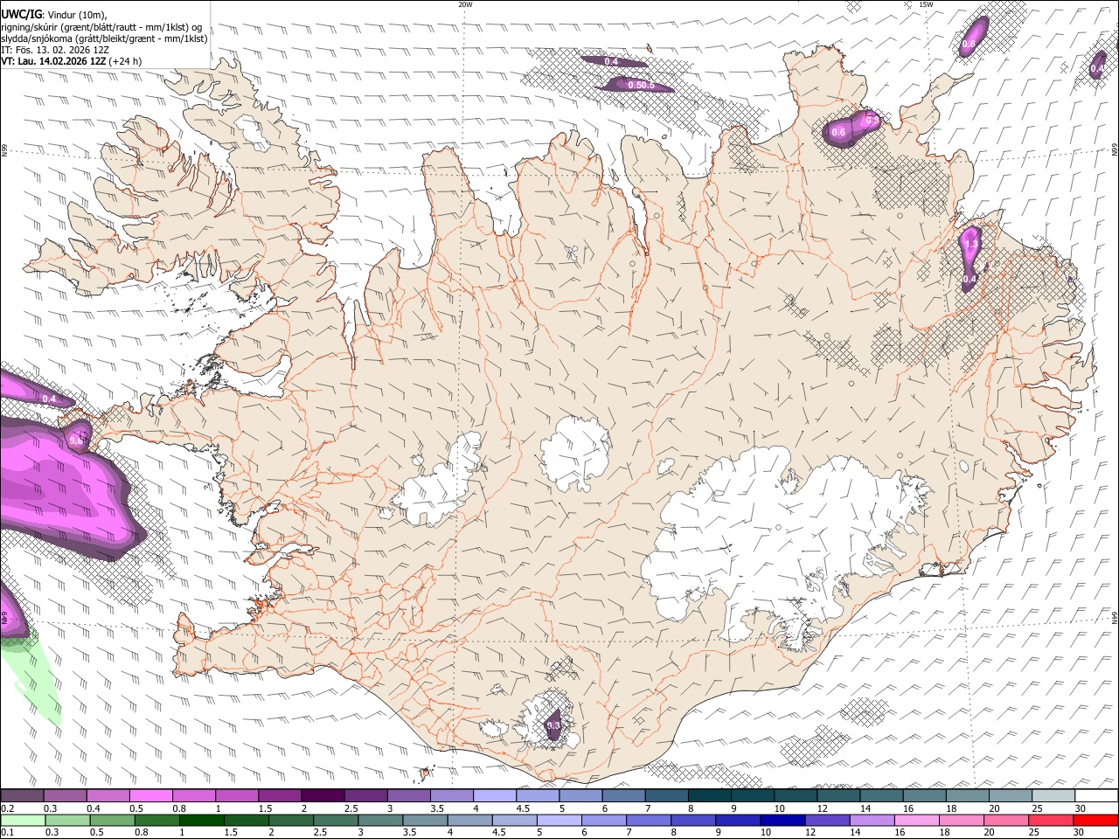The width and height of the screenshot is (1119, 839).
Task: Select the grey-blue swatch labeled 3.5, lower scale
Action: pos(426,820)
